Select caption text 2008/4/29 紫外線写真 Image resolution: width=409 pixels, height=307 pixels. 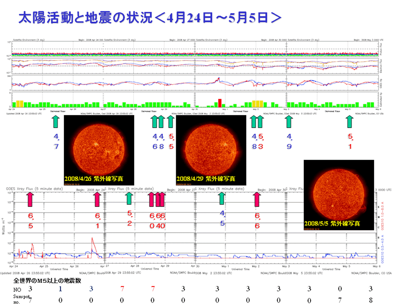click(x=206, y=179)
